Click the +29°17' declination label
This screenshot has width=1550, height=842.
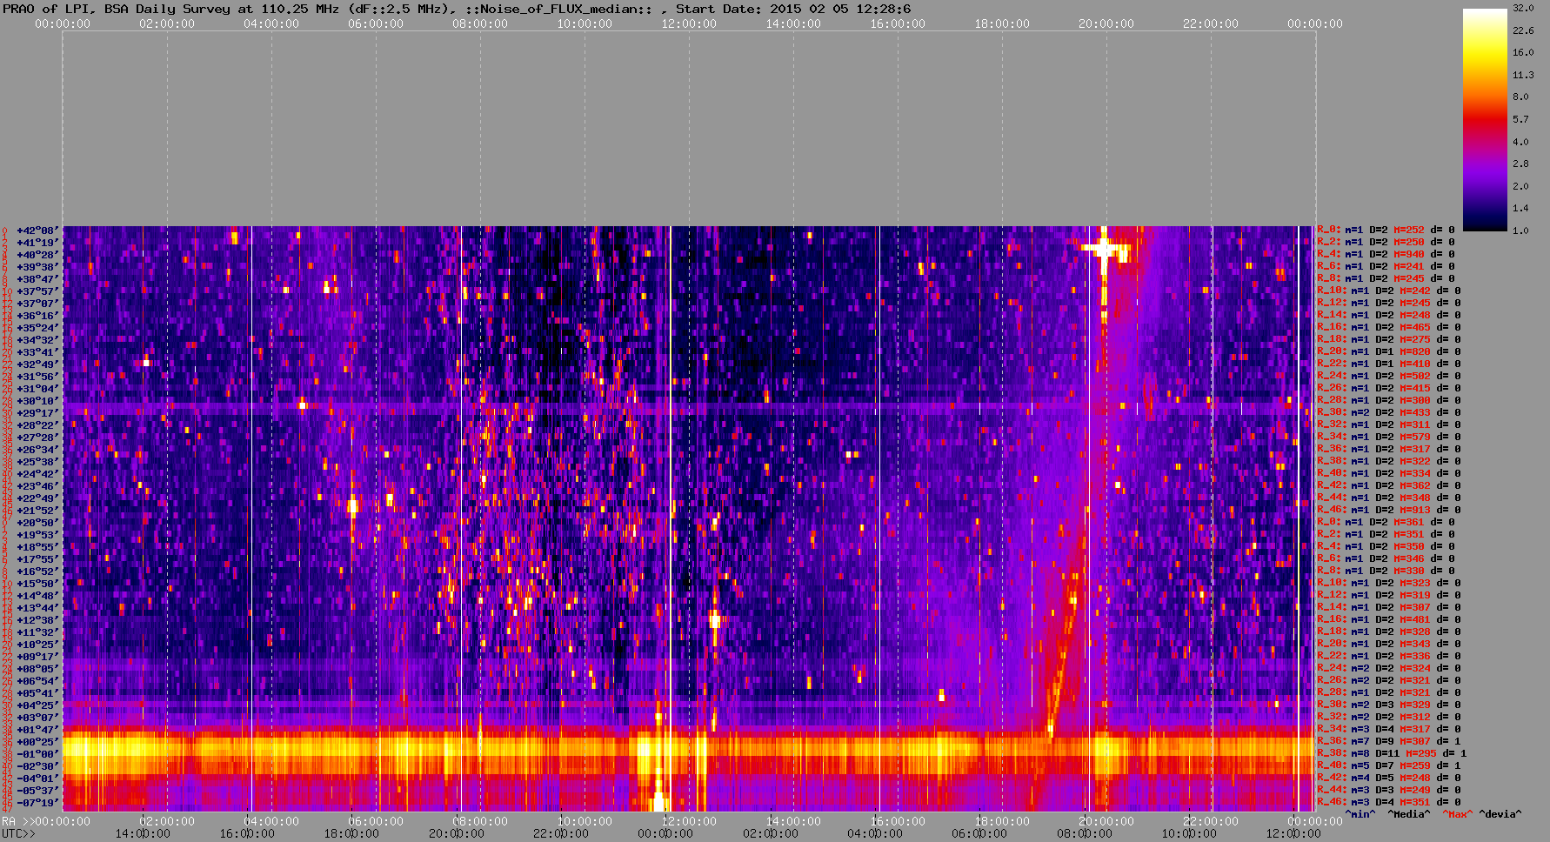[37, 413]
